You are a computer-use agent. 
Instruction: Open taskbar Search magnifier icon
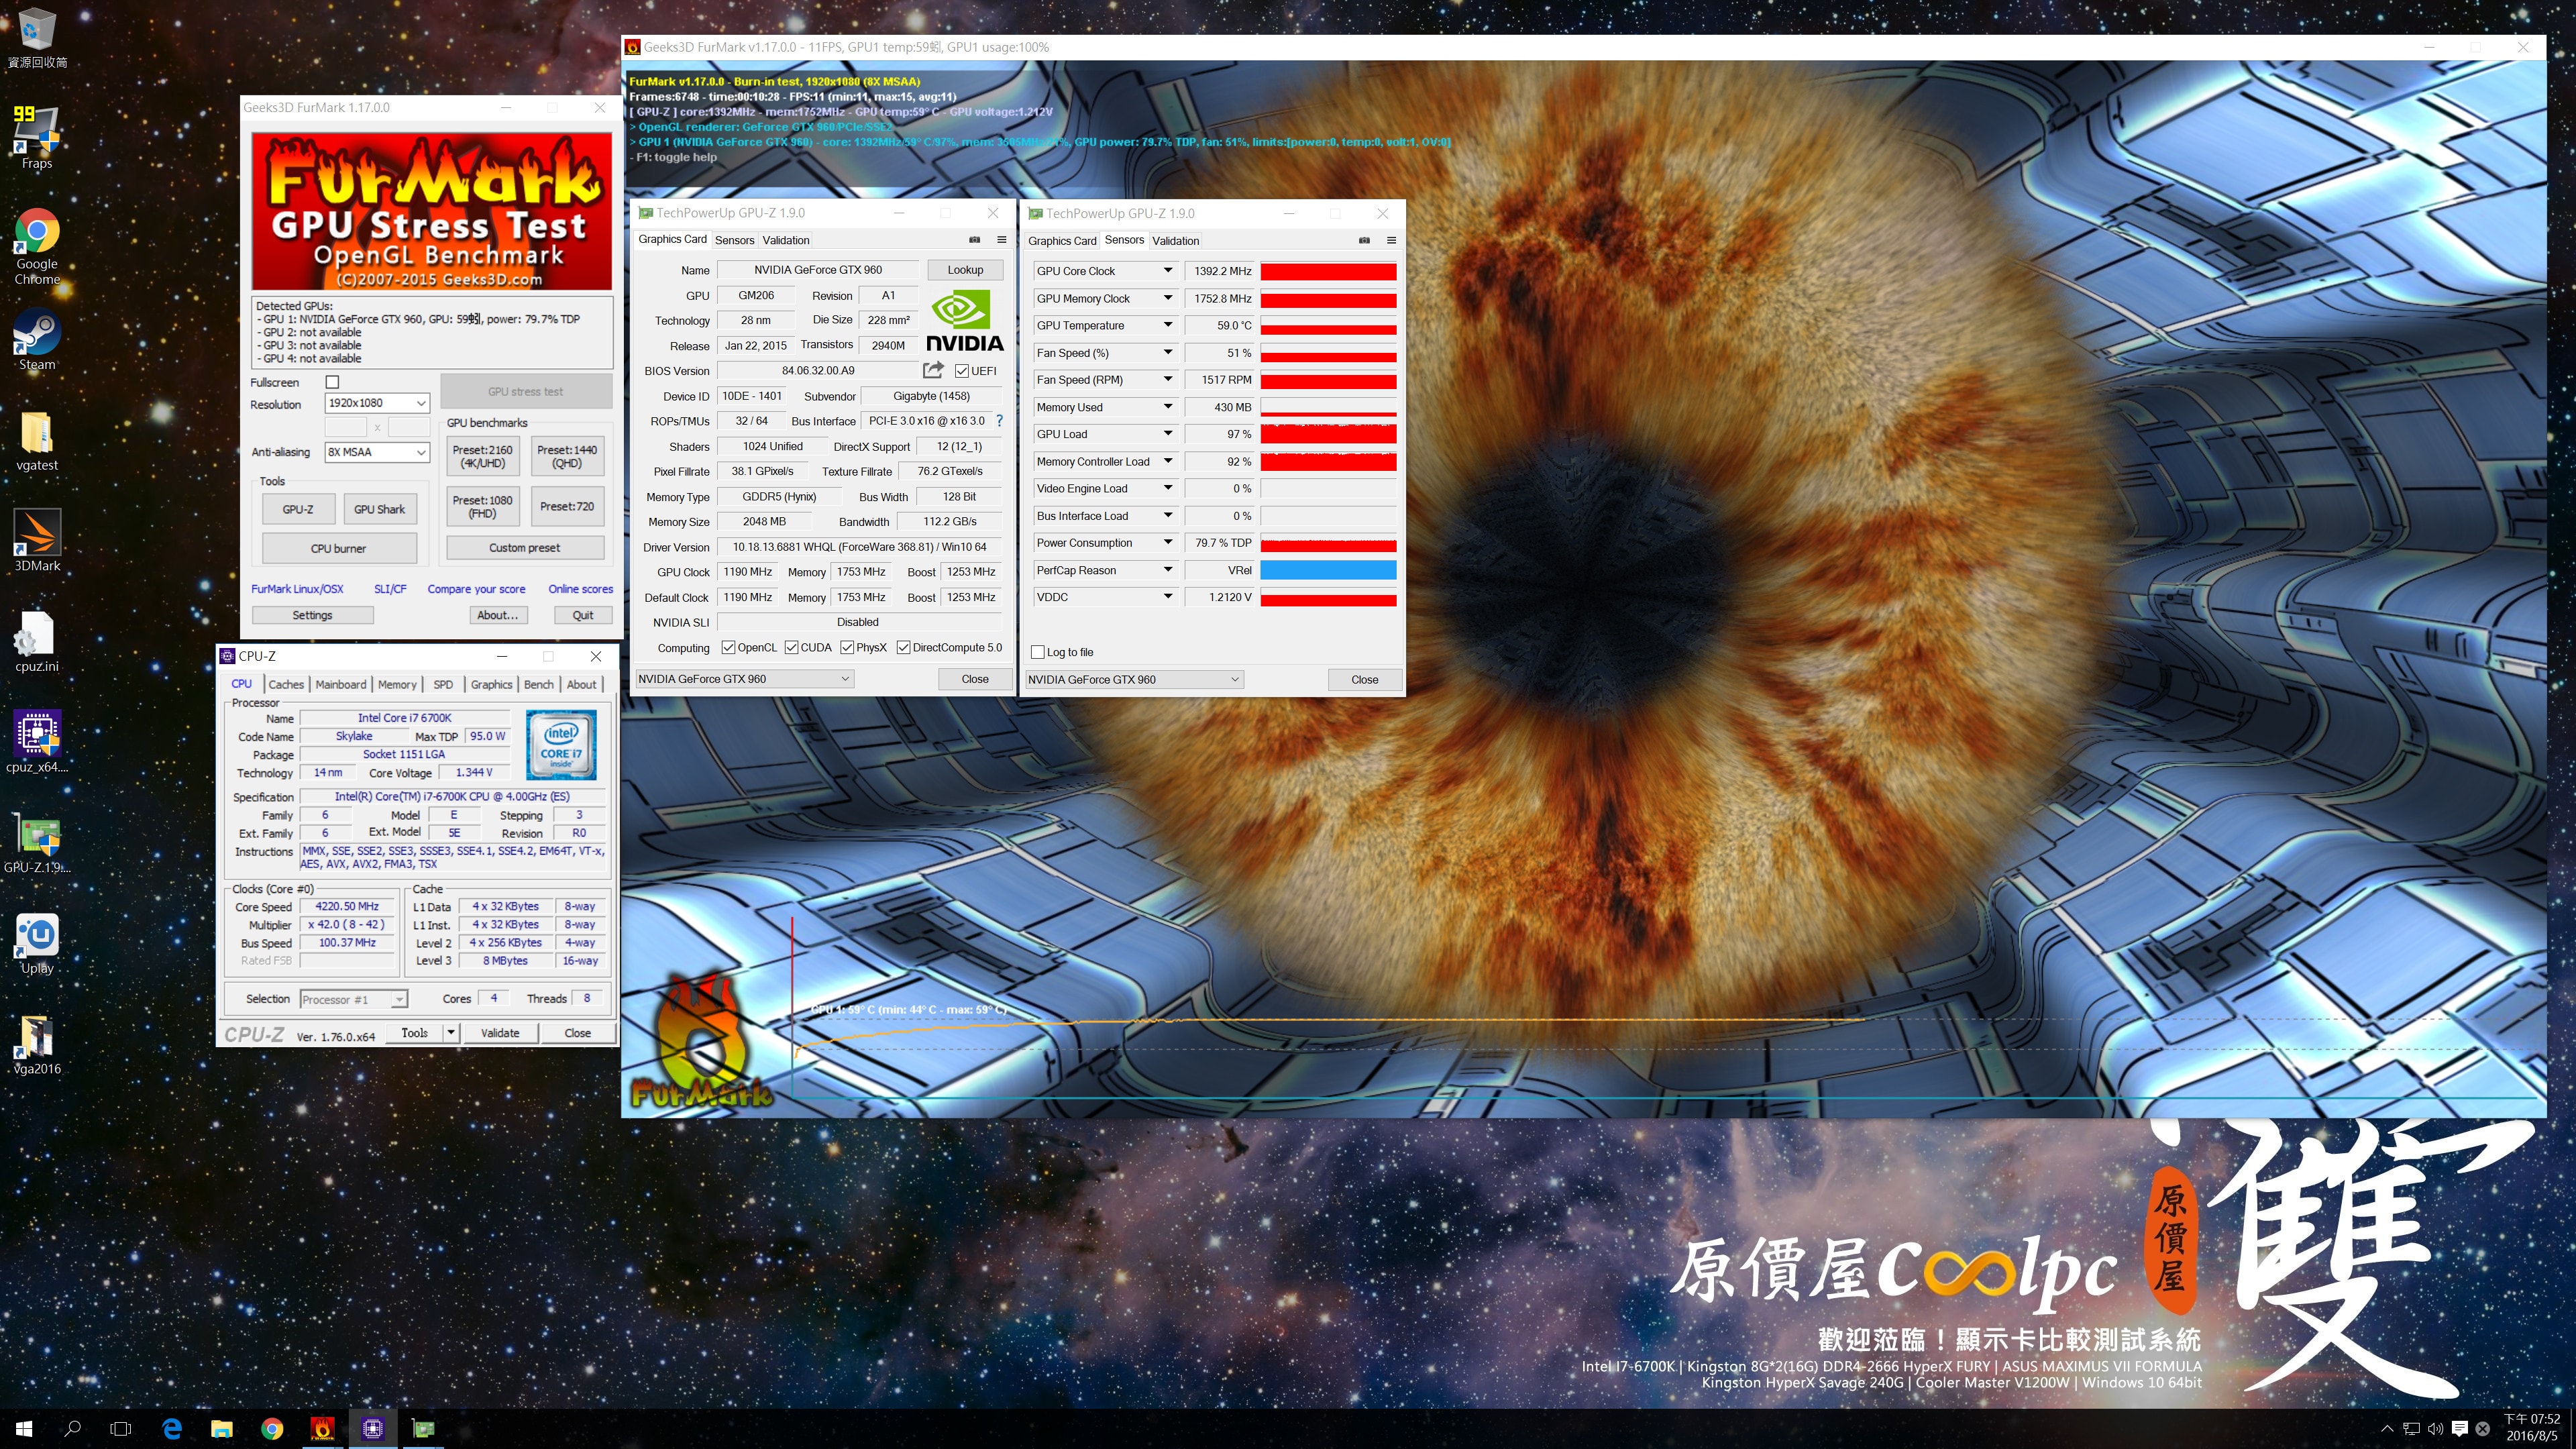click(72, 1428)
